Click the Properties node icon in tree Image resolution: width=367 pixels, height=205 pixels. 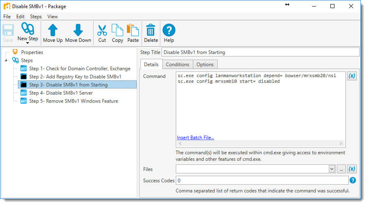(15, 52)
